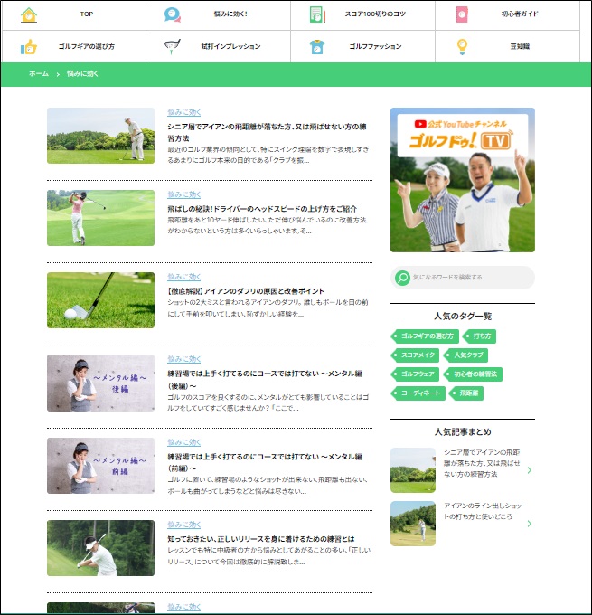Click sidebar thumbnail for シニア層 popular article

pyautogui.click(x=413, y=470)
